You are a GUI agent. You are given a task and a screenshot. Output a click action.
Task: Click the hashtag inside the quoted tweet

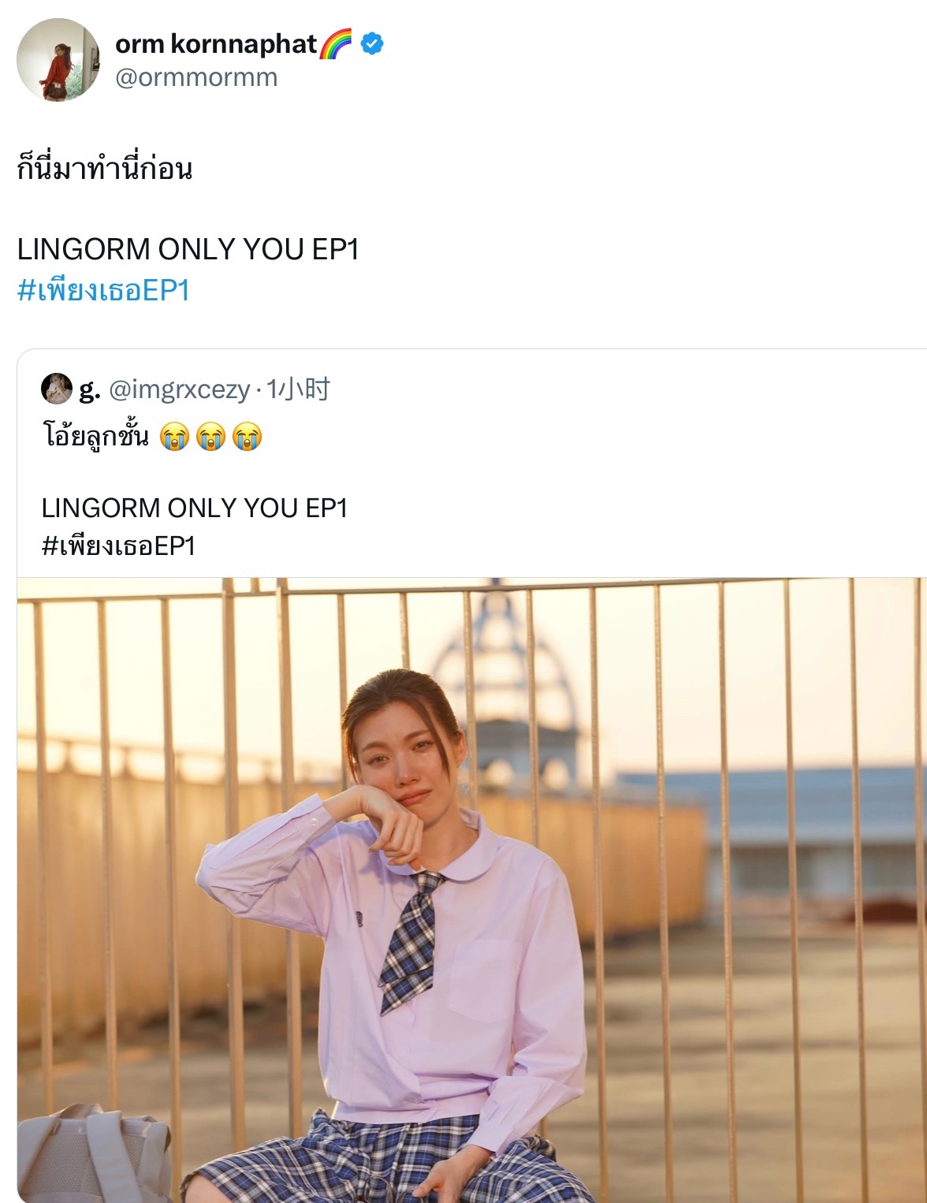click(x=118, y=546)
